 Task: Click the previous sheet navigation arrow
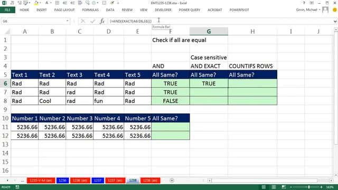pyautogui.click(x=7, y=180)
